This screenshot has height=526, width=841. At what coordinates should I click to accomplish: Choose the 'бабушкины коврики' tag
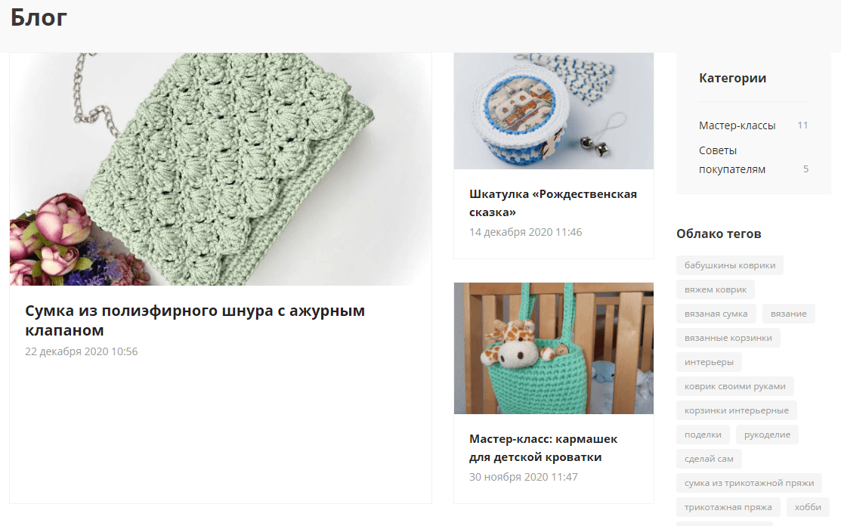tap(730, 265)
